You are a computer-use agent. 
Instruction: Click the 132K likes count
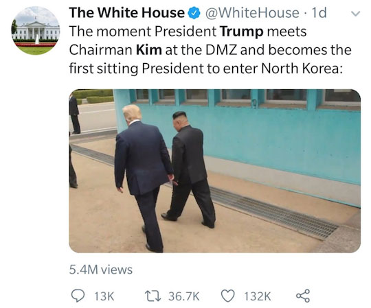[258, 296]
